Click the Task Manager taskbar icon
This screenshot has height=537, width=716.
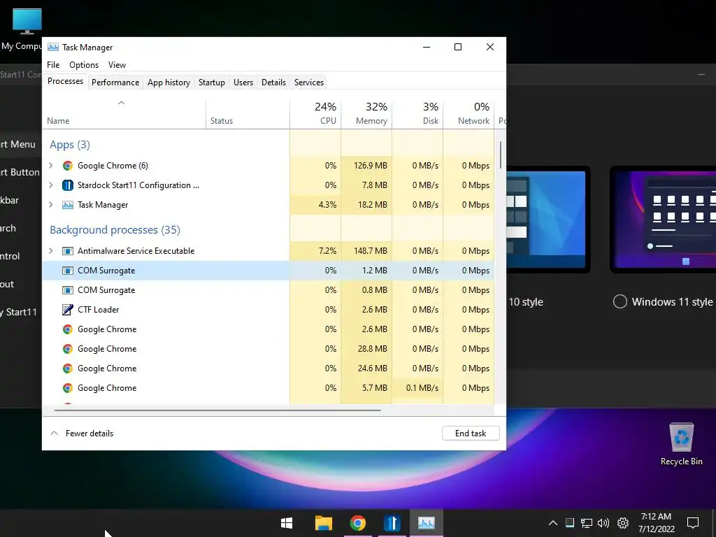pos(426,523)
